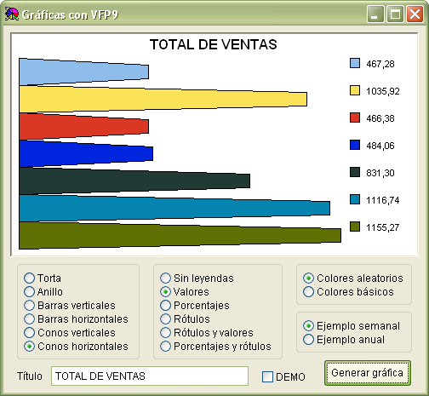429x396 pixels.
Task: Click Generar gráfica button
Action: pyautogui.click(x=368, y=373)
